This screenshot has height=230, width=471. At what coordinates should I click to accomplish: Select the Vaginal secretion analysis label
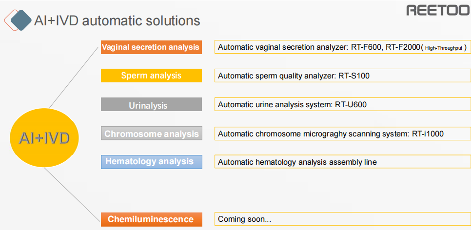(x=151, y=47)
